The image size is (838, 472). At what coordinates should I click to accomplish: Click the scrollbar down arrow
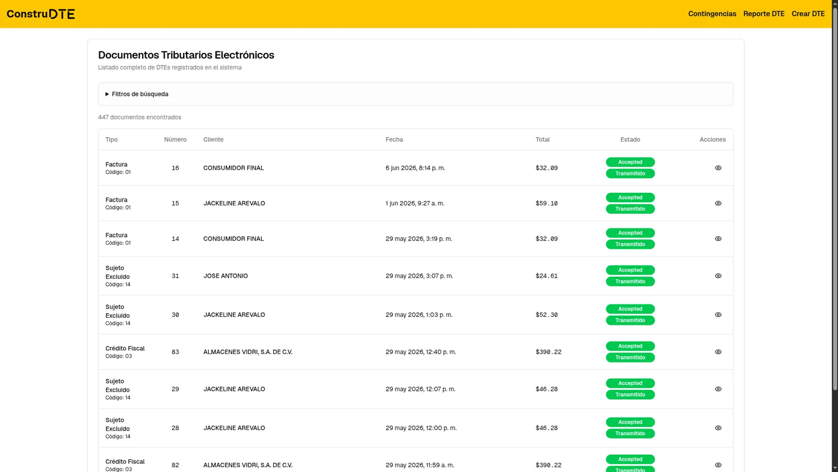[835, 468]
